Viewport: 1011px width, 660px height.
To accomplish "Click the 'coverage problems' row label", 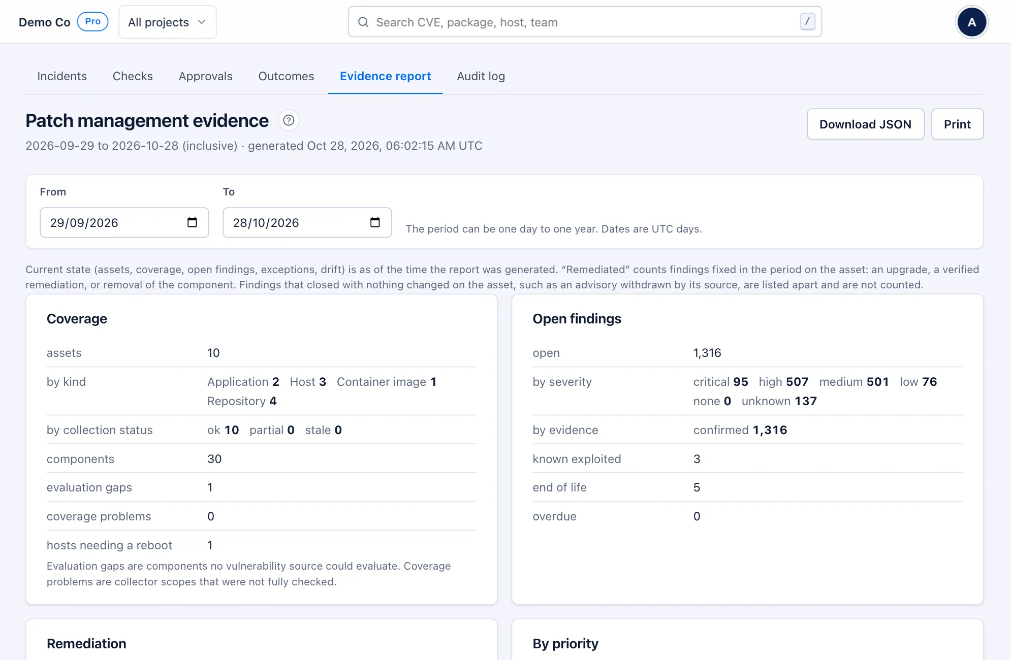I will coord(99,516).
